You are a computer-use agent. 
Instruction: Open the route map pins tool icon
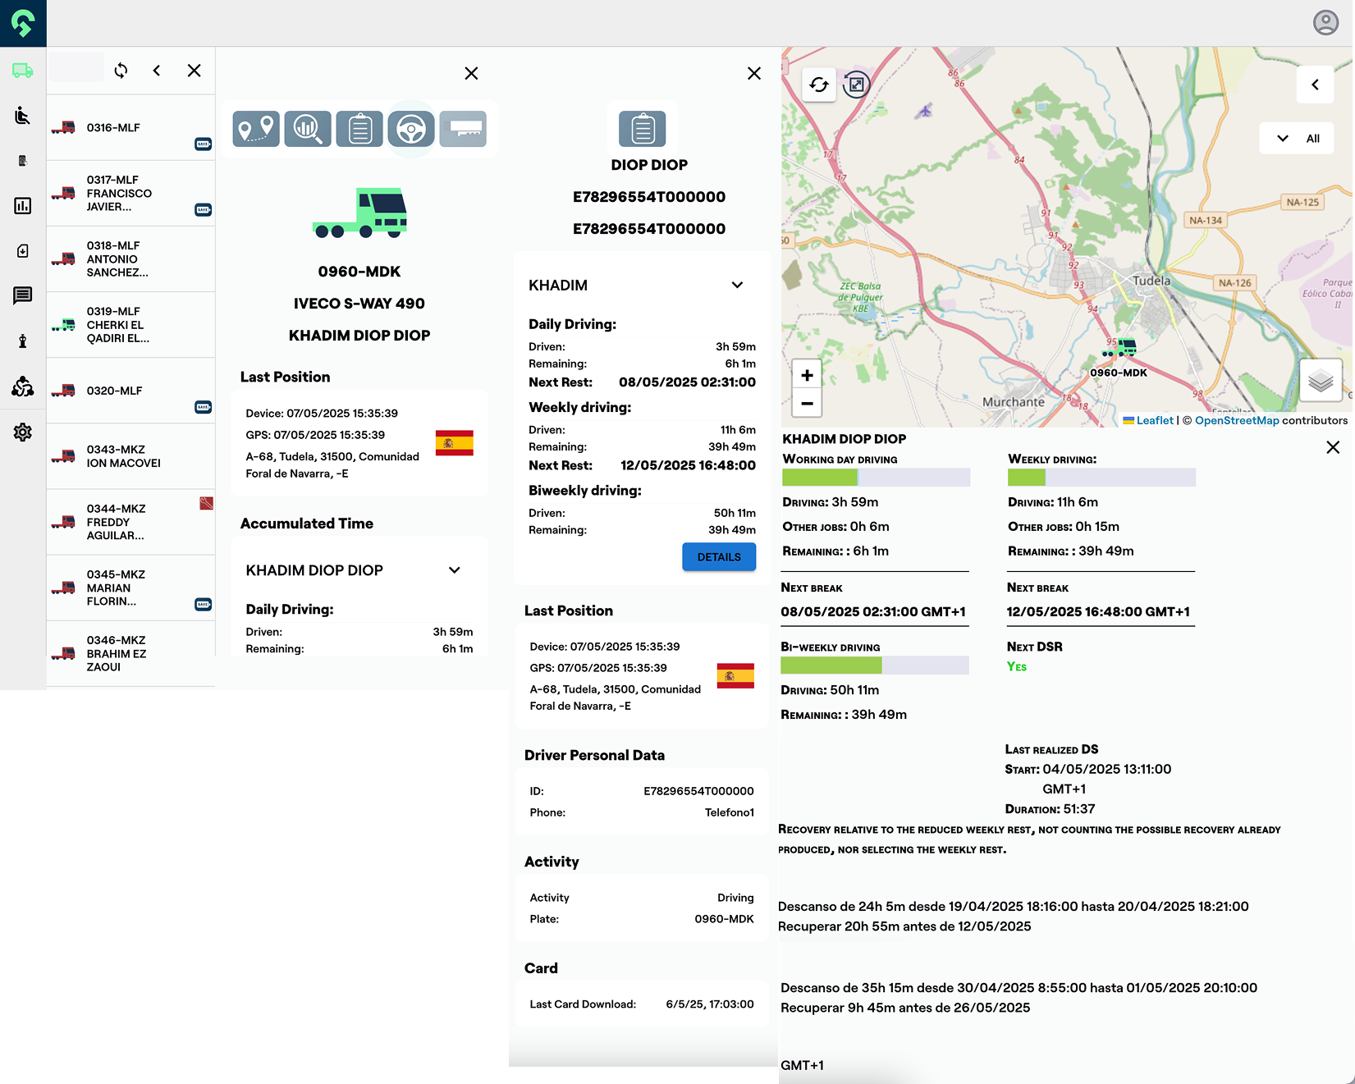coord(255,129)
